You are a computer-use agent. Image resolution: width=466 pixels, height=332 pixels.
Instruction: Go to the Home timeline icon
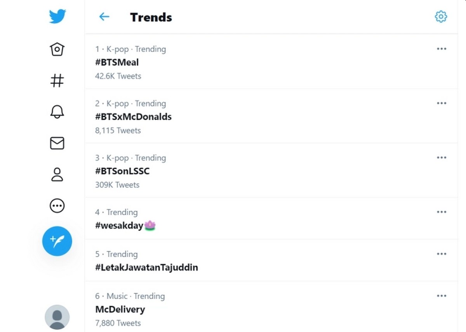point(57,49)
